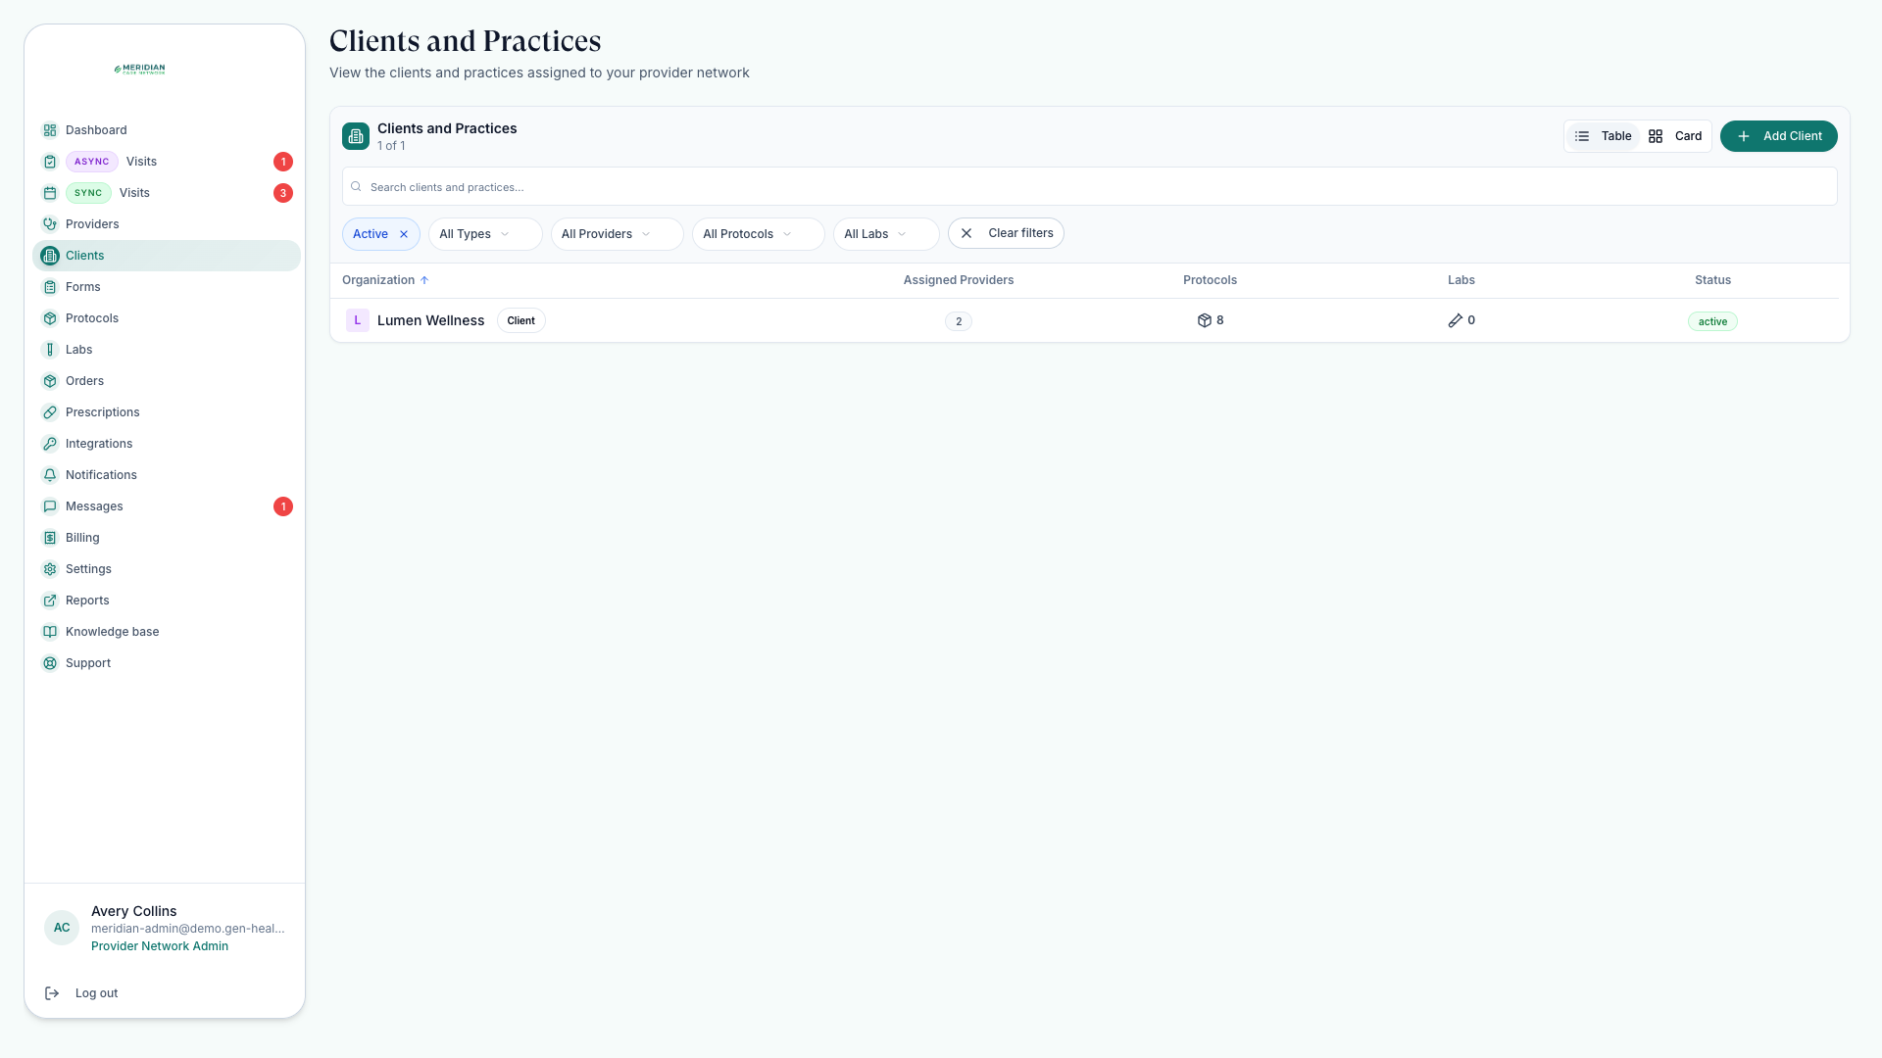Open Dashboard in the sidebar menu
This screenshot has width=1882, height=1058.
167,130
